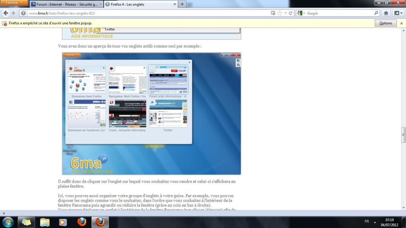
Task: Go to the home page
Action: tap(386, 13)
